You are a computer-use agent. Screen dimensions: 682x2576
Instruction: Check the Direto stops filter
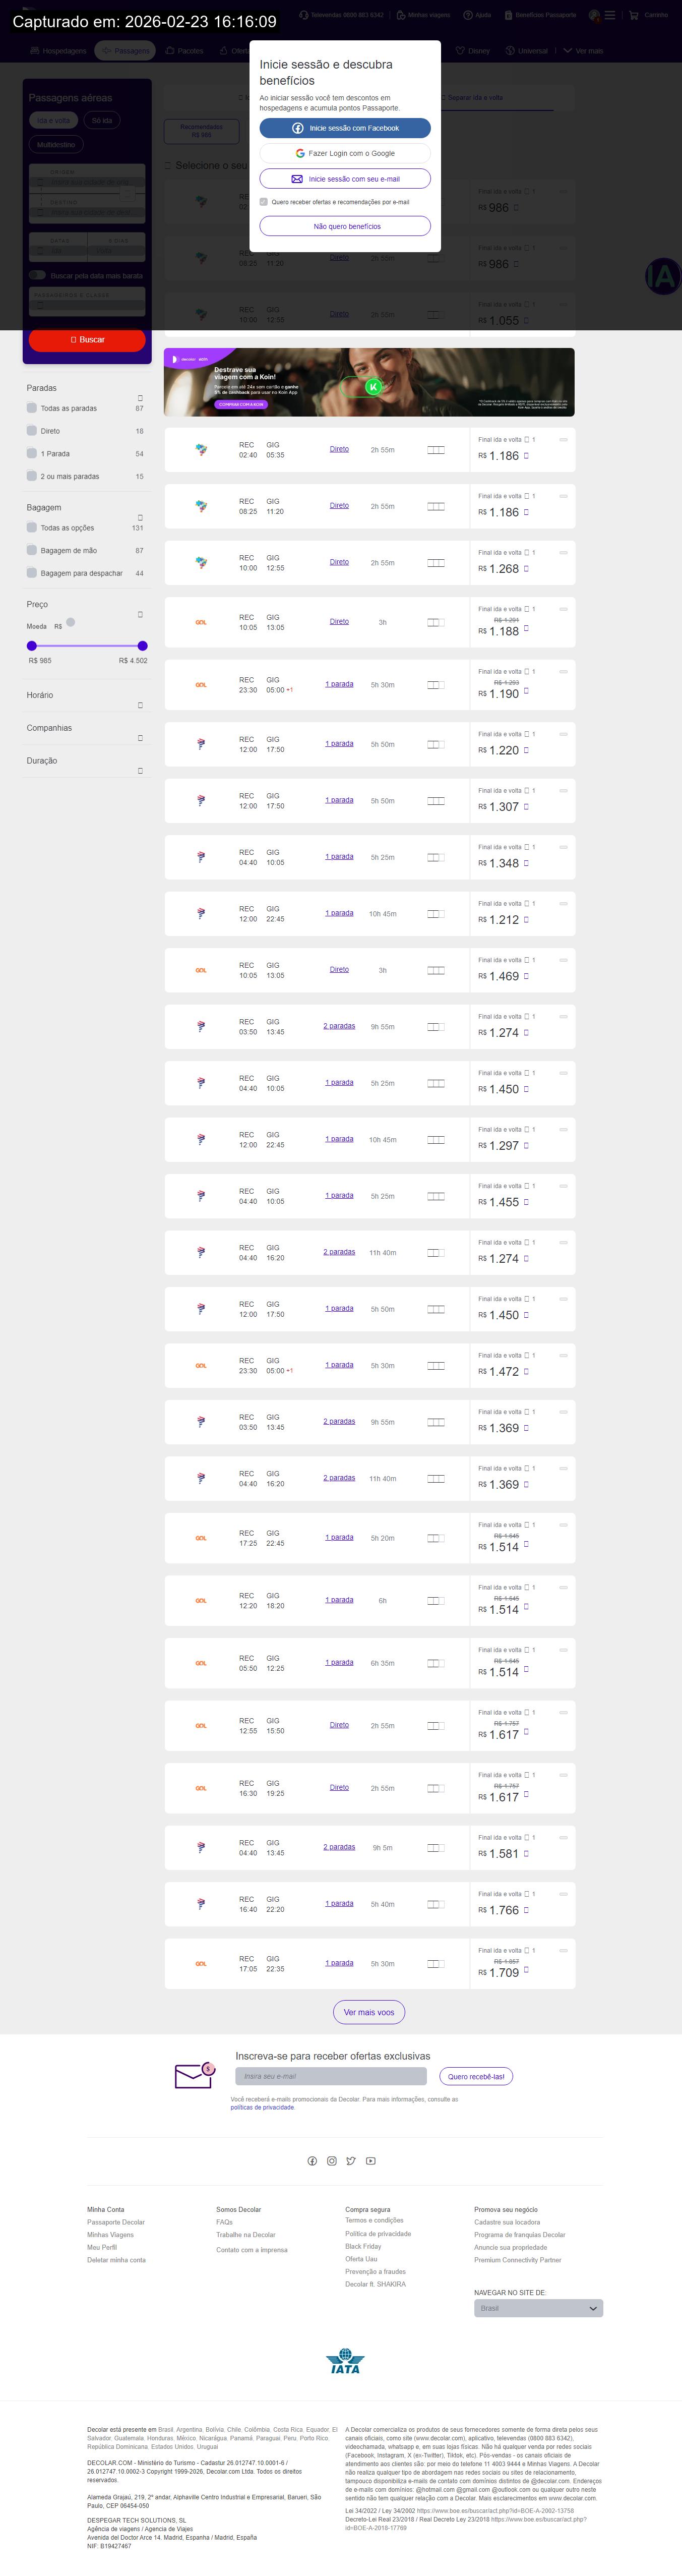tap(32, 431)
